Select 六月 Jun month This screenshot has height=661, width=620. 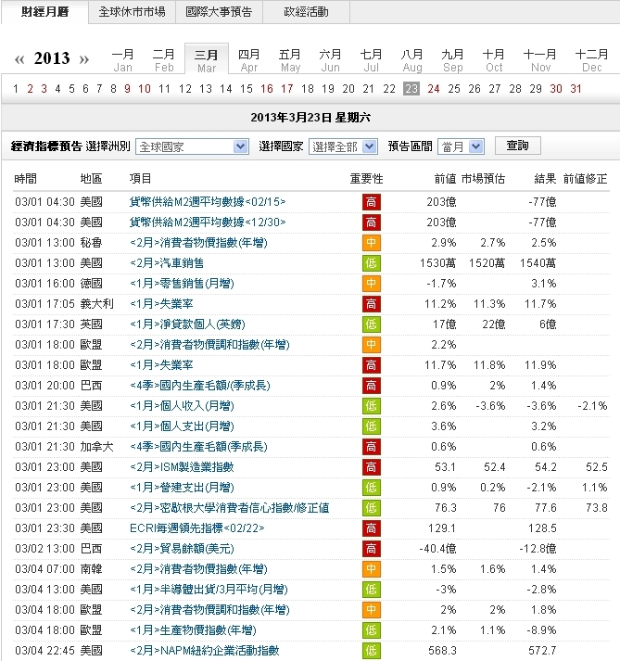[330, 60]
